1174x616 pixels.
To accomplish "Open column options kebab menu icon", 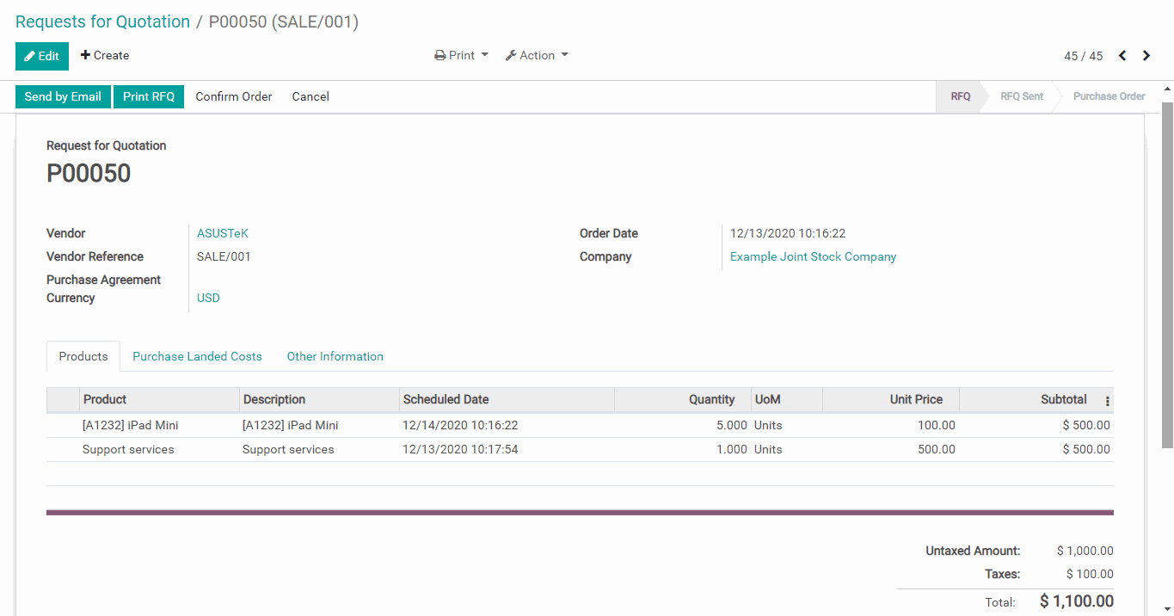I will (x=1107, y=401).
